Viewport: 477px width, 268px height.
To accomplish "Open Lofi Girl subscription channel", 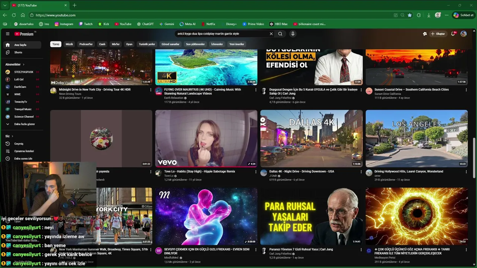I will [22, 79].
